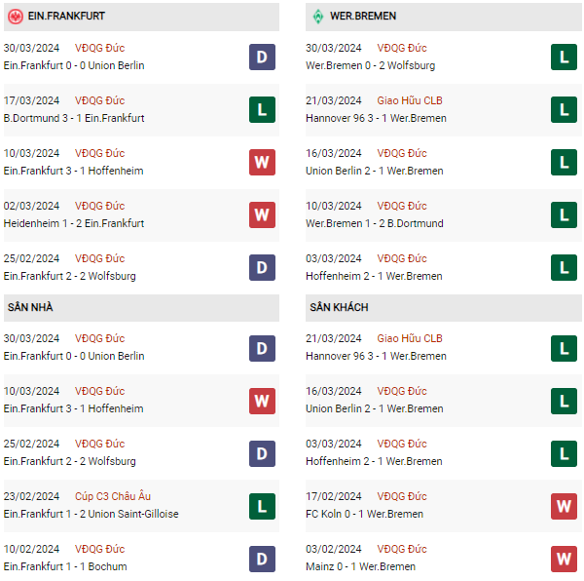The image size is (584, 581).
Task: Open the Ein.Frankfurt 1 - 1 Bochum result
Action: (x=65, y=566)
